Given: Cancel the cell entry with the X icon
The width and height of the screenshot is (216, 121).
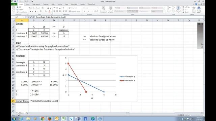Looking at the screenshot, I should [x=28, y=17].
